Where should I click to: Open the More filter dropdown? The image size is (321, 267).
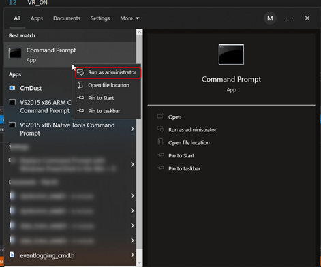[x=129, y=18]
